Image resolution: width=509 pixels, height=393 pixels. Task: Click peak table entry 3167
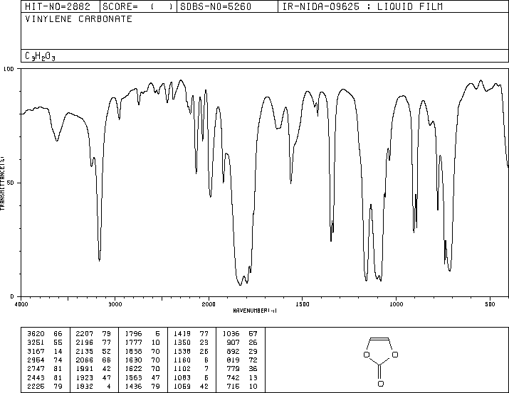click(x=36, y=351)
